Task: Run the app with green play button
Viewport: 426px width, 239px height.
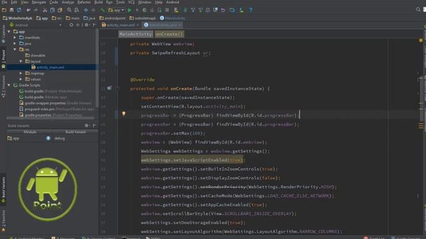Action: [130, 10]
